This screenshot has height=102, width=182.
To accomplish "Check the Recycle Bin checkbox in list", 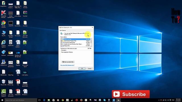I will (61, 46).
